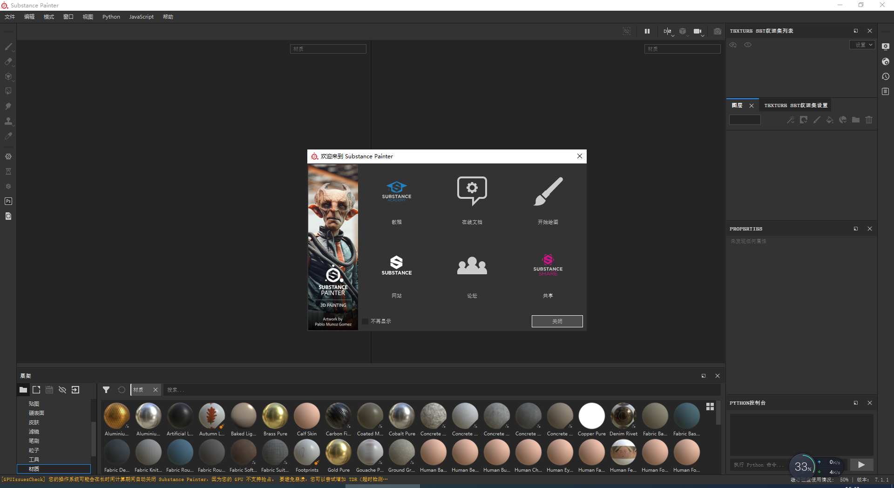The image size is (894, 488).
Task: Switch to TEXTURE SET纹理集设置 tab
Action: coord(796,106)
